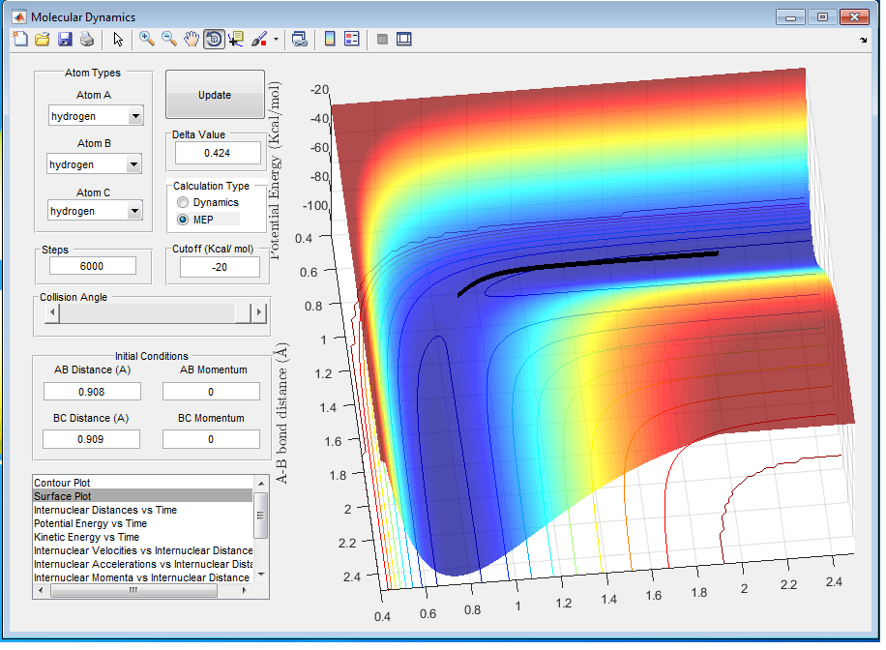Viewport: 886px width, 650px height.
Task: Choose Contour Plot from the plot list
Action: tap(62, 483)
